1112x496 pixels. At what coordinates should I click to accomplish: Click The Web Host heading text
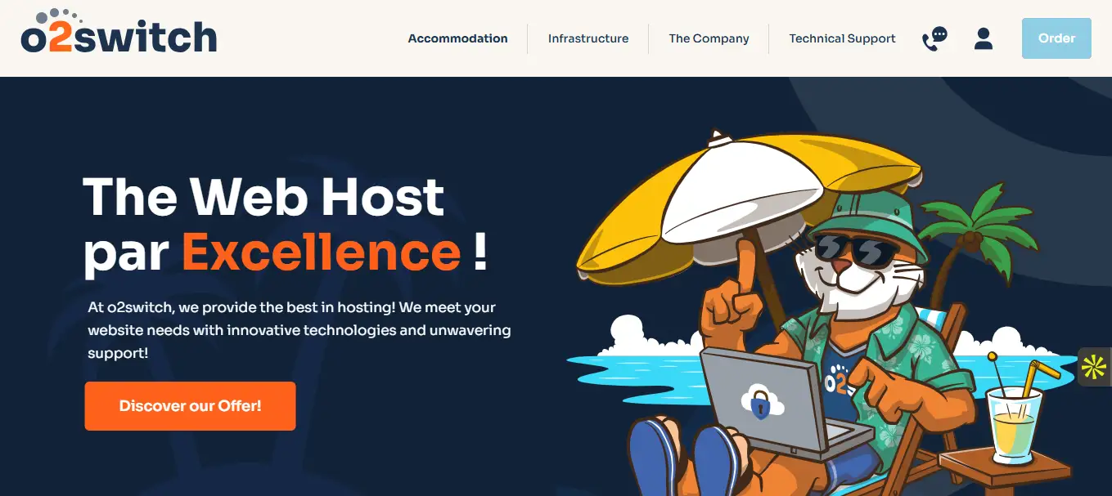point(263,197)
